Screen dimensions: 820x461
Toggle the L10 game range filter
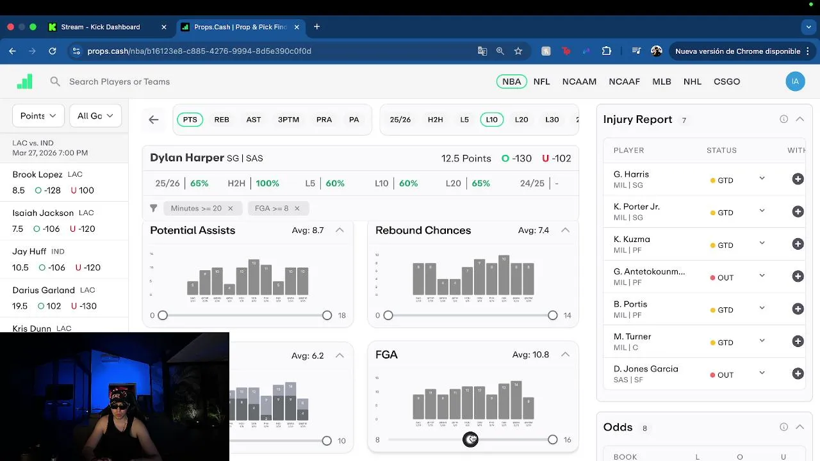click(x=491, y=120)
